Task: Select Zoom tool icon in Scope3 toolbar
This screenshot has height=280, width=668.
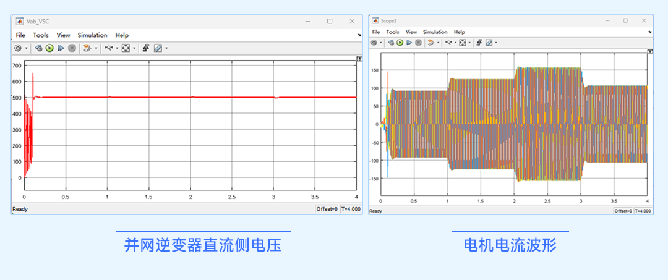Action: pyautogui.click(x=448, y=43)
